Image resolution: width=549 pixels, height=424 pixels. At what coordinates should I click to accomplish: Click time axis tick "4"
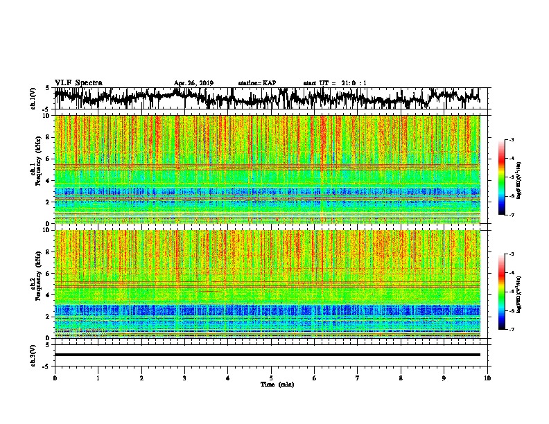(227, 378)
